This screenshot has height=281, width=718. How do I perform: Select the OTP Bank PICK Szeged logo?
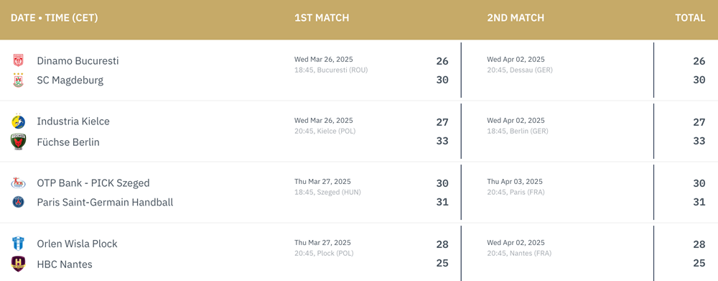point(19,183)
